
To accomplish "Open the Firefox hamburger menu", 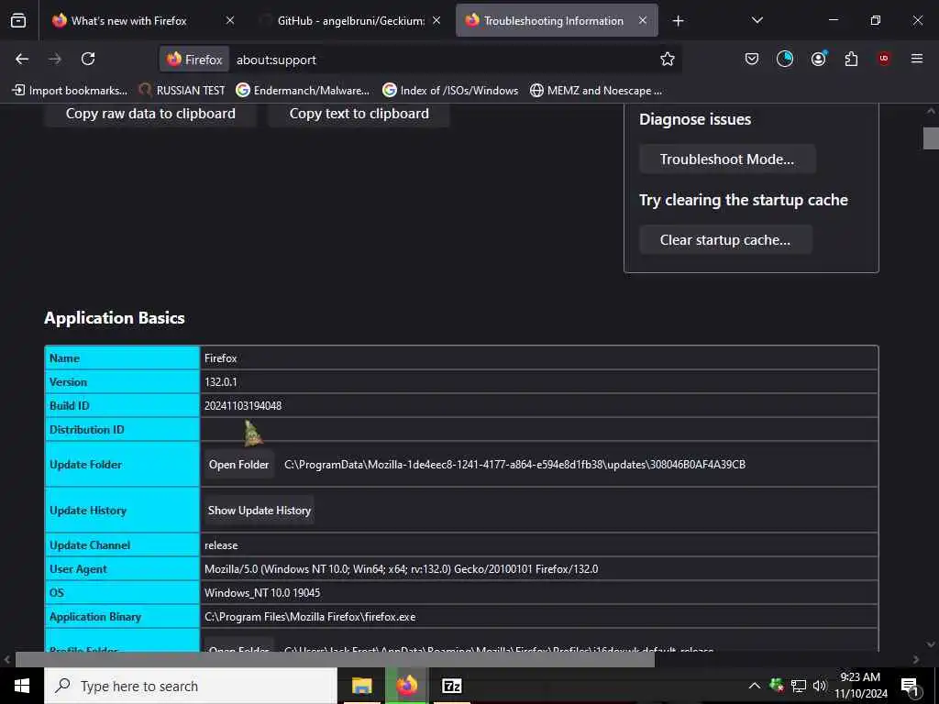I will (917, 59).
